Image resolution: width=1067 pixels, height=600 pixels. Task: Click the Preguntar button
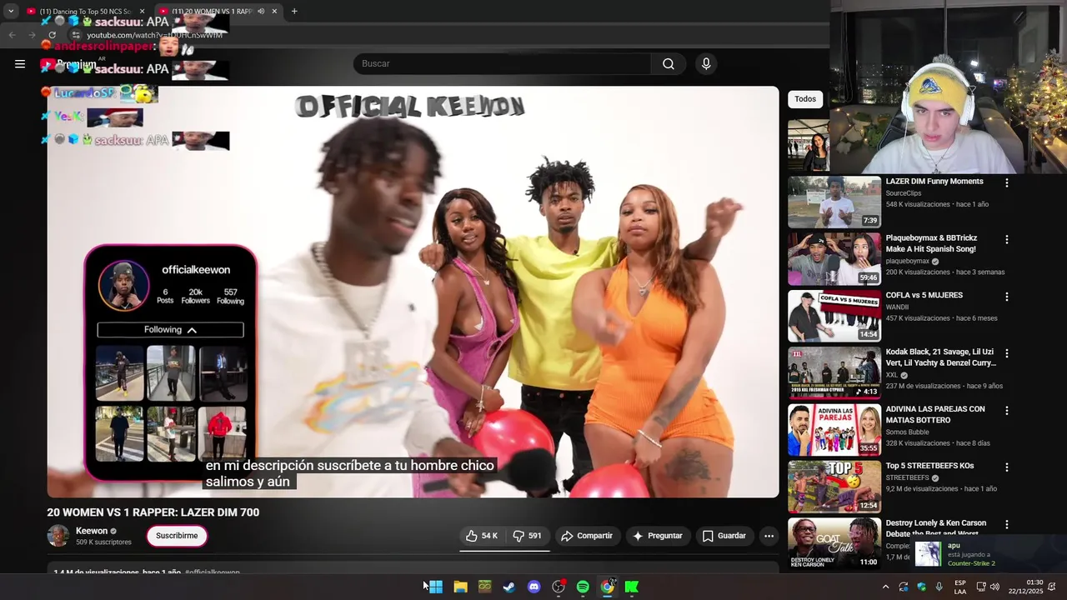[658, 536]
